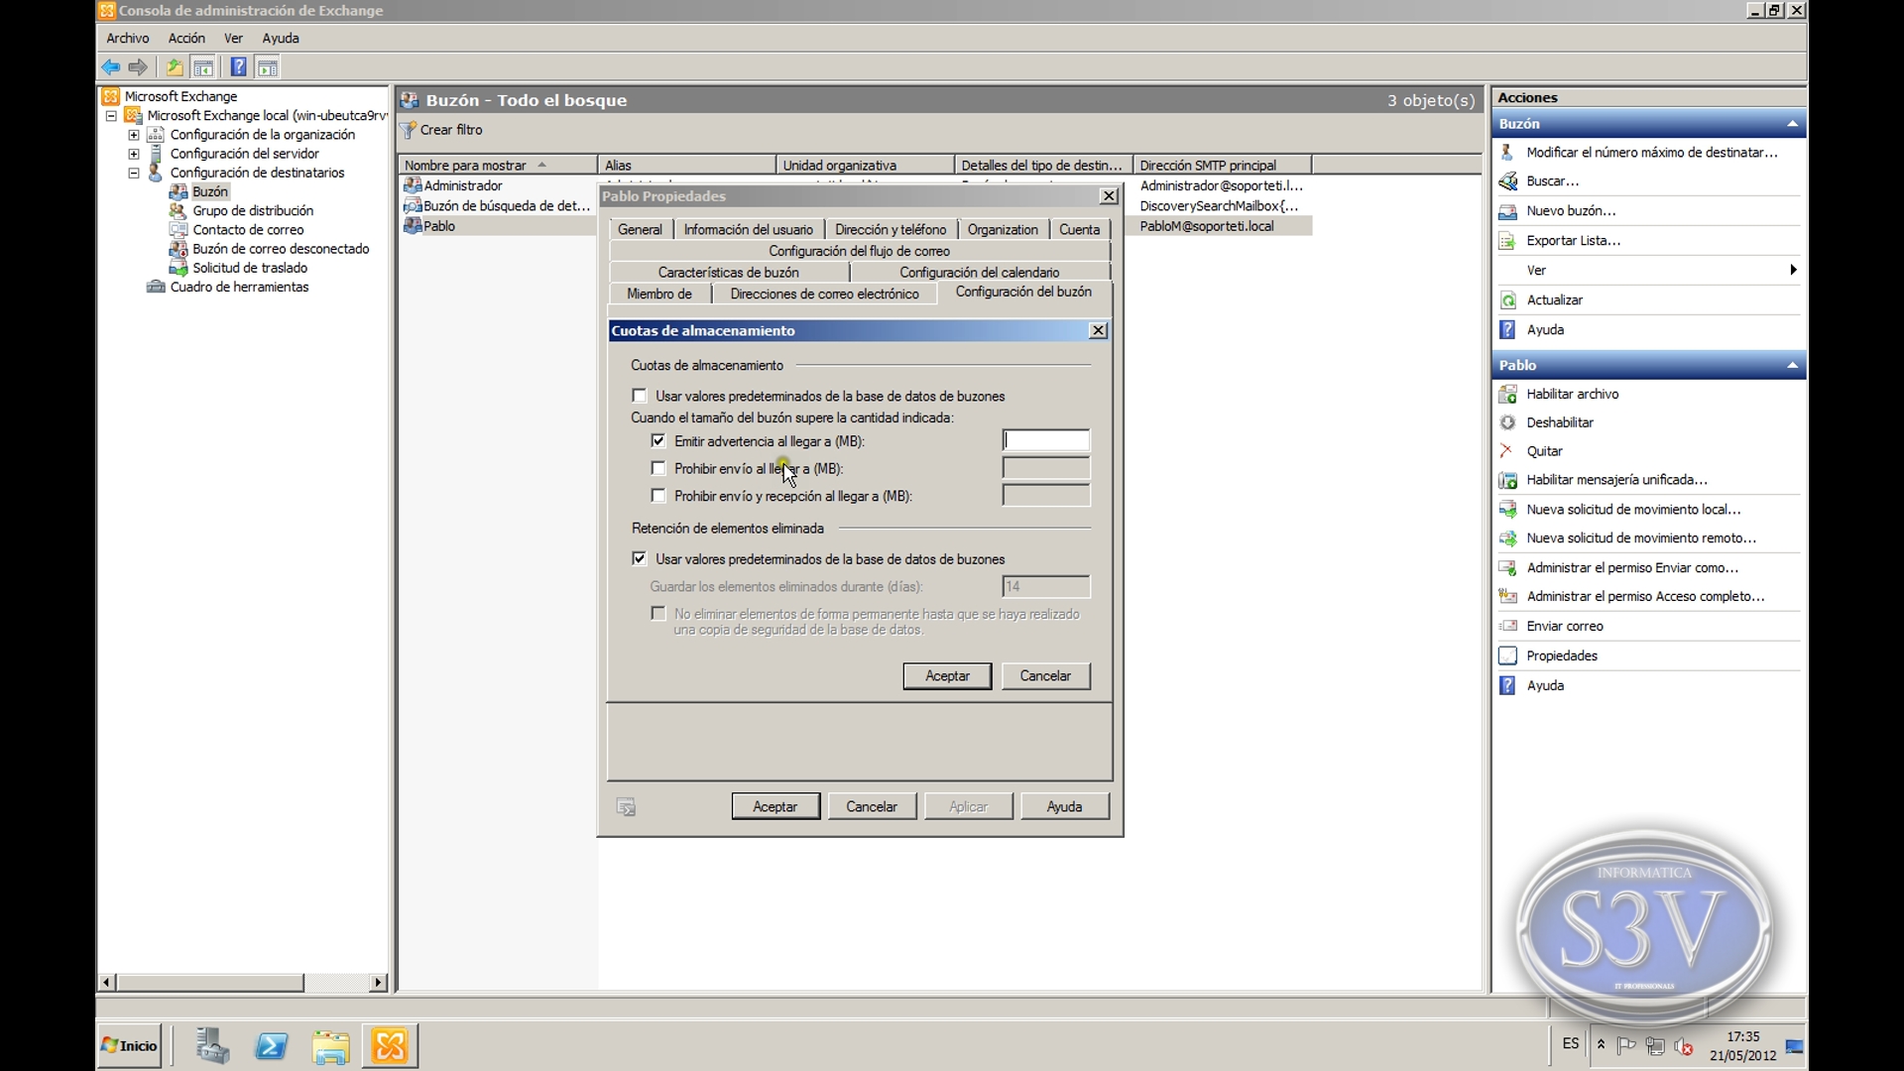Click the Exportar Lista action icon

(x=1507, y=241)
